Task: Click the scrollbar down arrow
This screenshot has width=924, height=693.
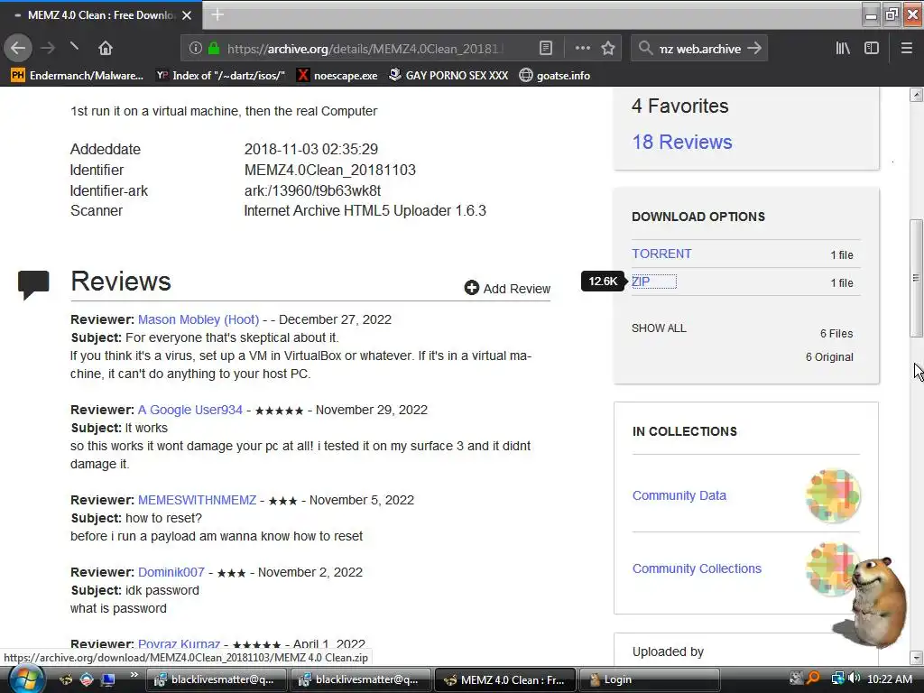Action: coord(916,658)
